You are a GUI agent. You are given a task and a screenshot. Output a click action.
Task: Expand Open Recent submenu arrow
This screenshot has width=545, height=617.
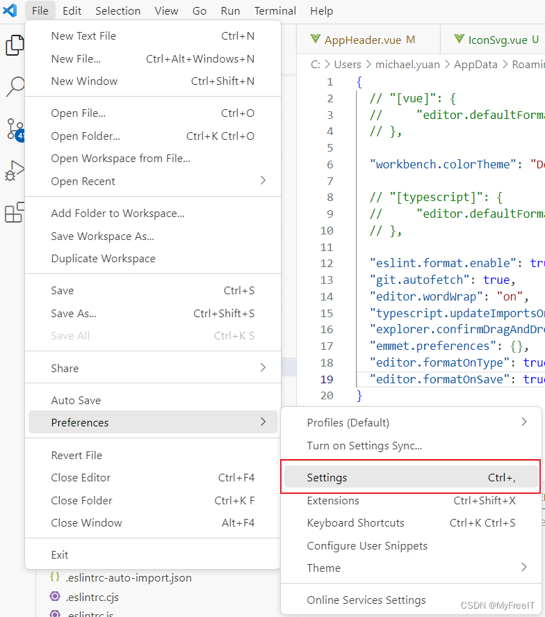(263, 181)
